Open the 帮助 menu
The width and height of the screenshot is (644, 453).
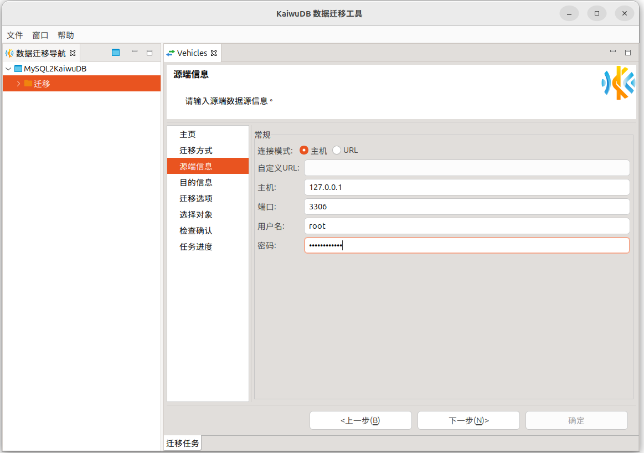[65, 35]
